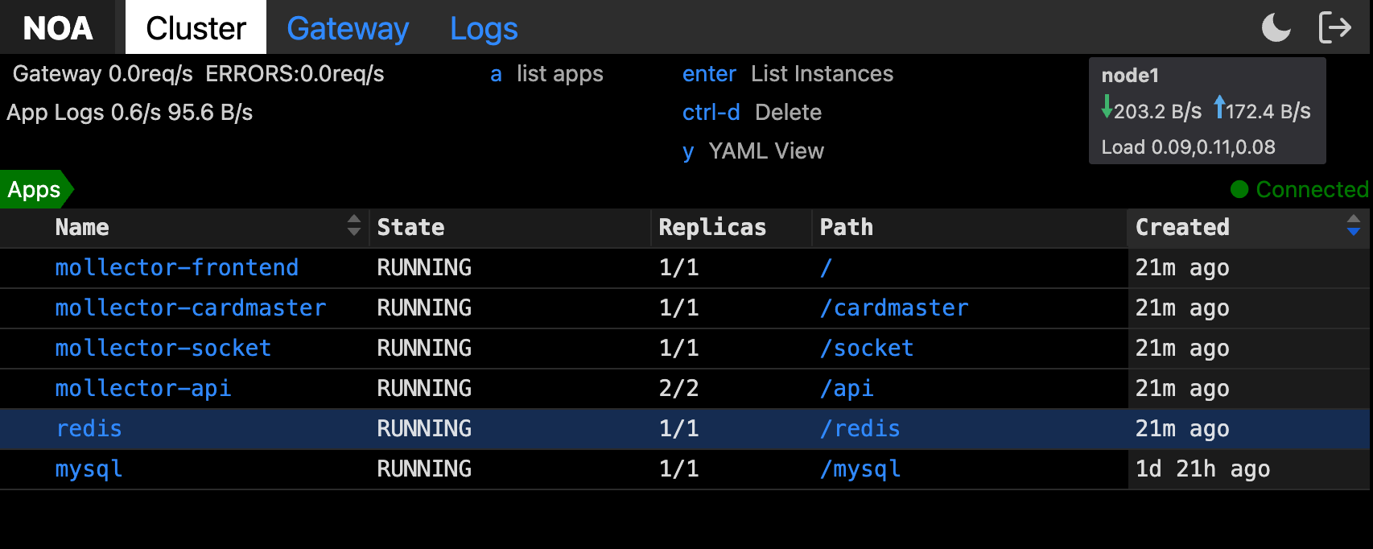
Task: Click the node1 status card
Action: [1206, 110]
